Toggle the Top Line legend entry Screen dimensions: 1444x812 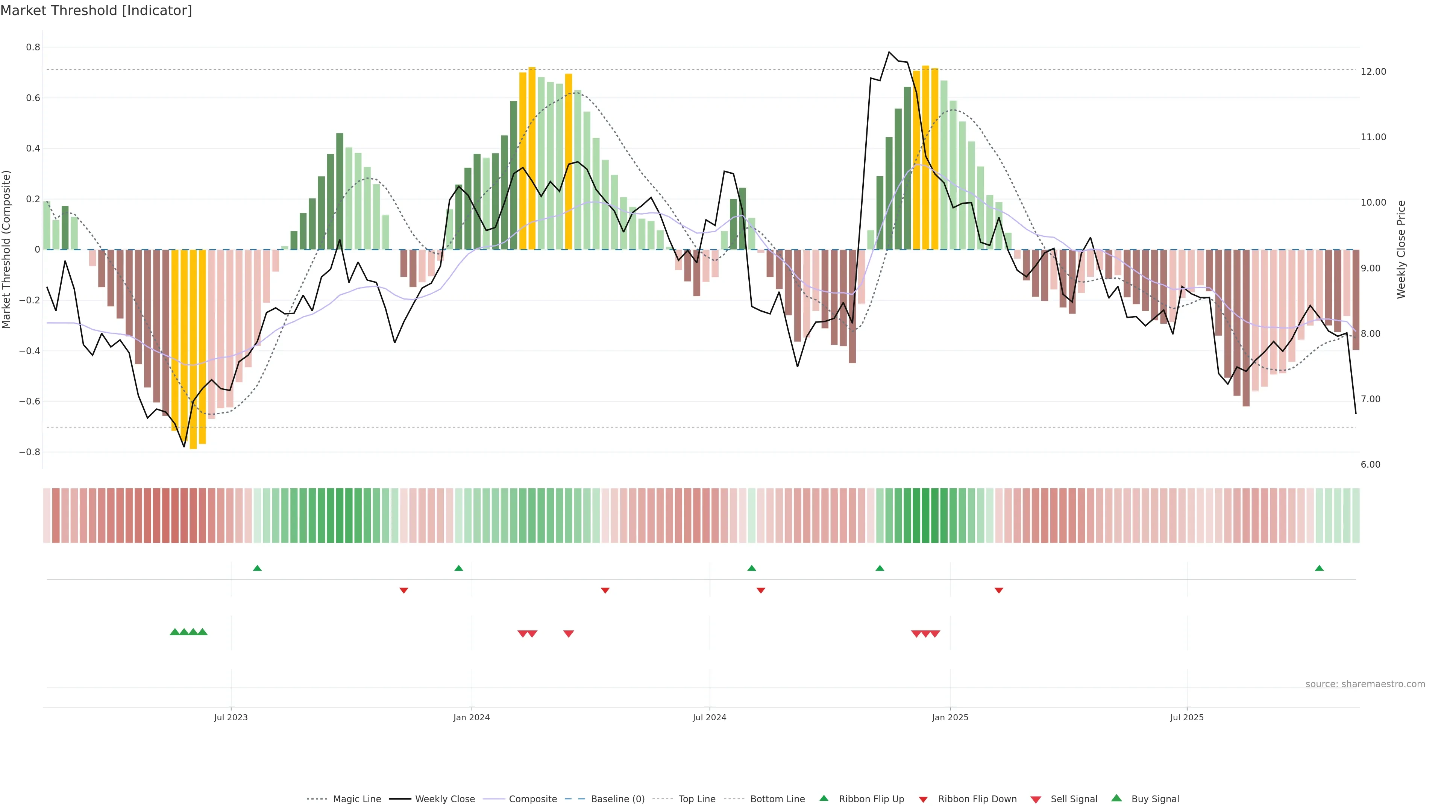[697, 799]
